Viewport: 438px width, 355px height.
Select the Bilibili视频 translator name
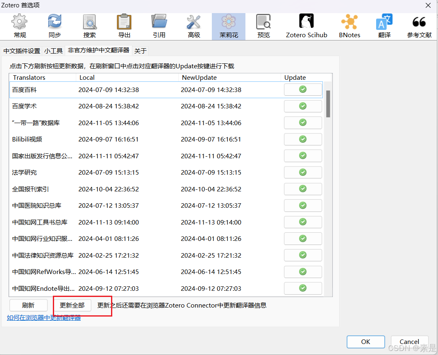[27, 139]
